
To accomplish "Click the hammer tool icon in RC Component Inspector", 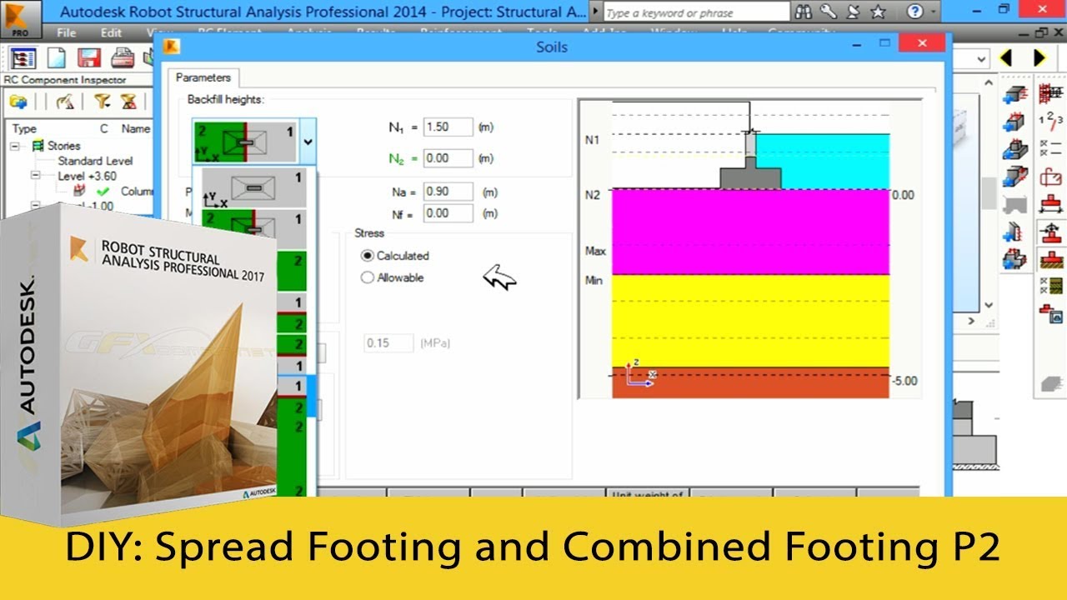I will pos(65,102).
